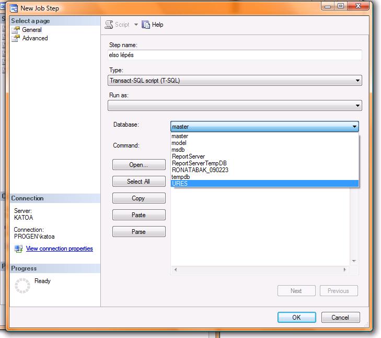Click the command box scroll right arrow
Image resolution: width=381 pixels, height=338 pixels.
click(x=344, y=269)
